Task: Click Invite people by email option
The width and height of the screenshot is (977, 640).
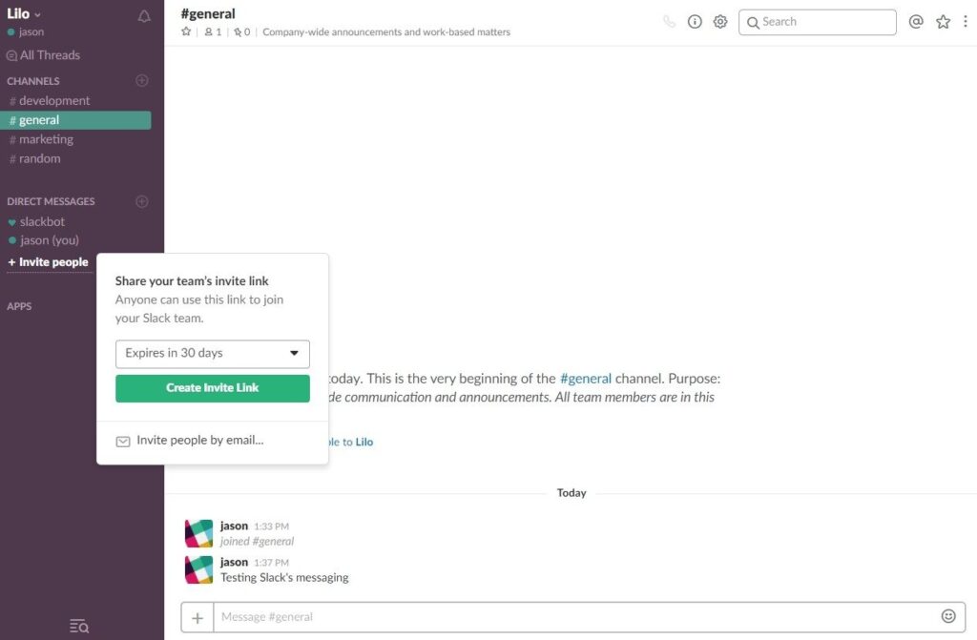Action: coord(200,441)
